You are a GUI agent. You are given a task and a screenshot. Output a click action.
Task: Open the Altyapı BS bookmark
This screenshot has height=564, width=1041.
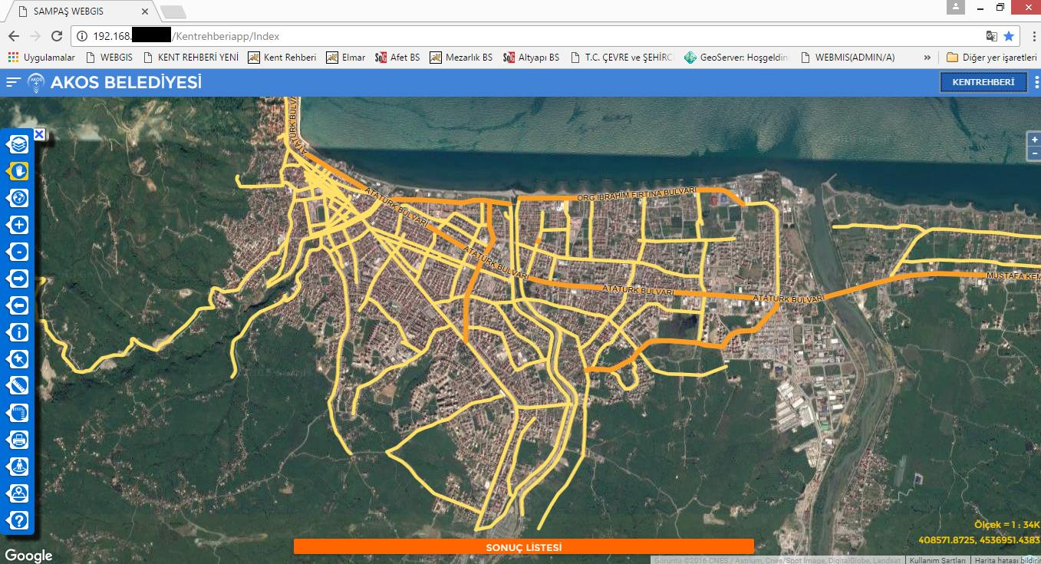click(531, 58)
